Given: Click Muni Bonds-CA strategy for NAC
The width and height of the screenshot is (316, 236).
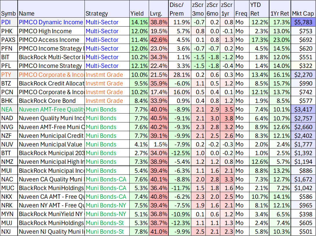Looking at the screenshot, I should pos(107,179).
